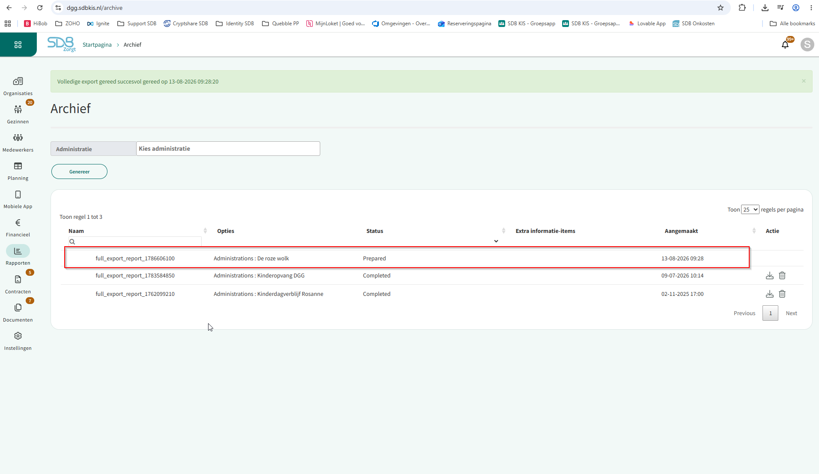Sort the table by Aangemaakt
This screenshot has height=474, width=819.
click(x=754, y=231)
